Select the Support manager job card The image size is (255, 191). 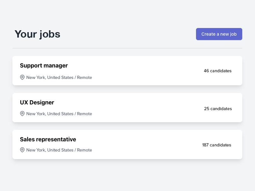(127, 71)
